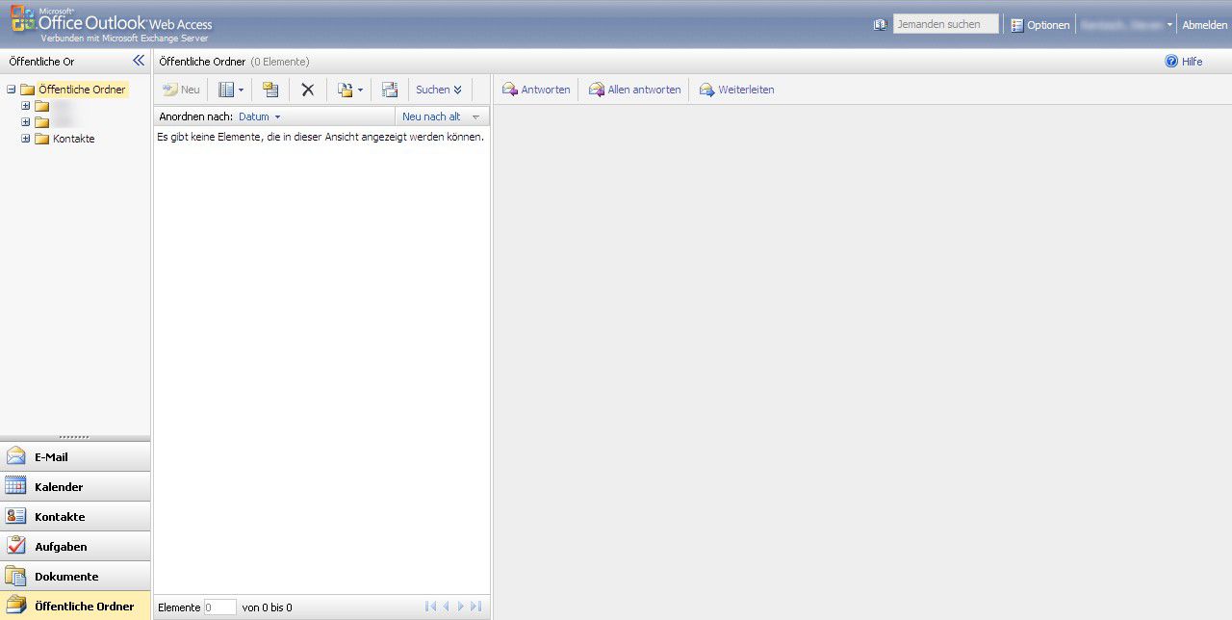Open the Aufgaben module
The image size is (1232, 620).
61,547
